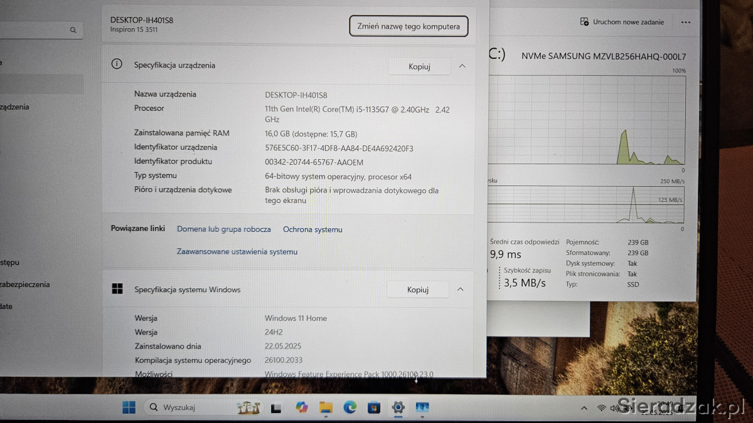Image resolution: width=753 pixels, height=423 pixels.
Task: Click the Pojemność label in Task Manager
Action: pyautogui.click(x=583, y=242)
